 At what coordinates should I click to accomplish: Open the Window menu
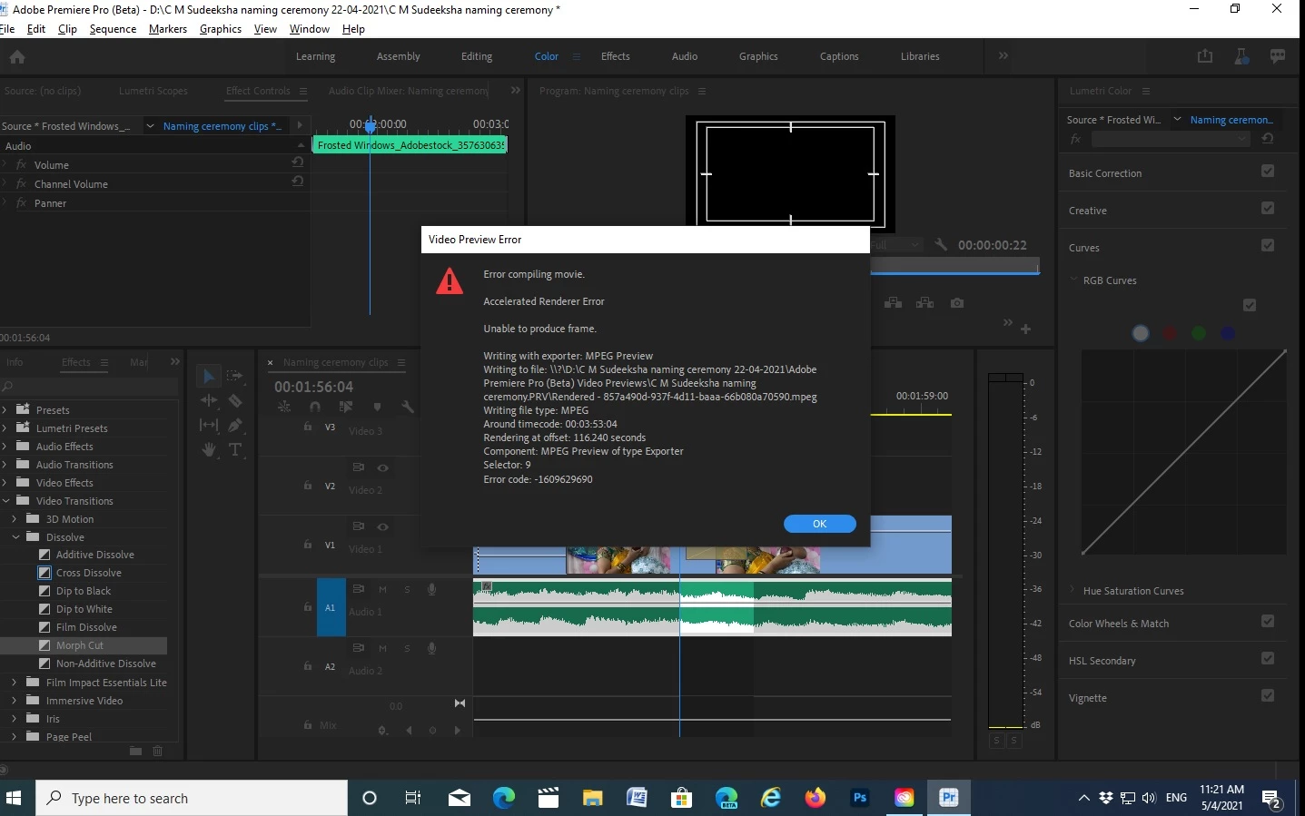(x=310, y=29)
